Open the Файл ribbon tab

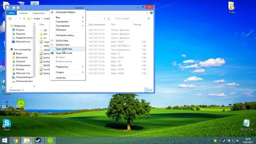[x=12, y=13]
